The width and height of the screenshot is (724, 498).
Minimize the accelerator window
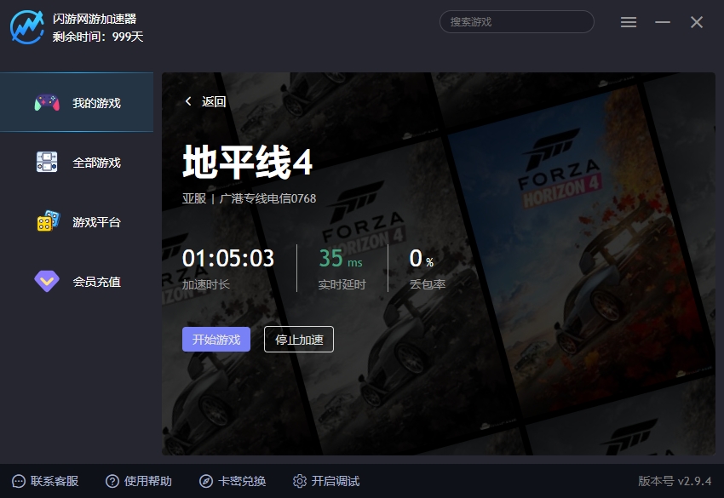pyautogui.click(x=663, y=22)
